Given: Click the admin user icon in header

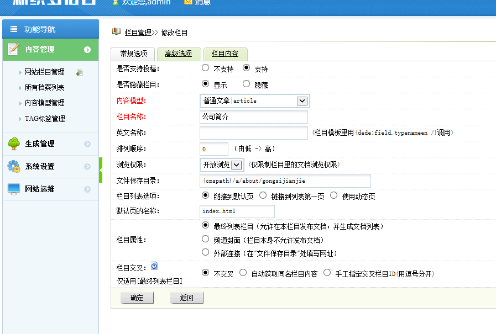Looking at the screenshot, I should (x=116, y=2).
